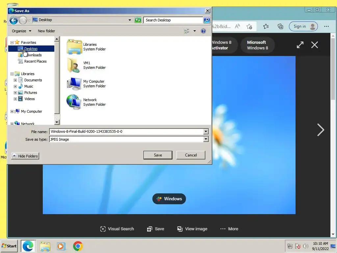337x253 pixels.
Task: Expand the Documents library node
Action: 15,80
